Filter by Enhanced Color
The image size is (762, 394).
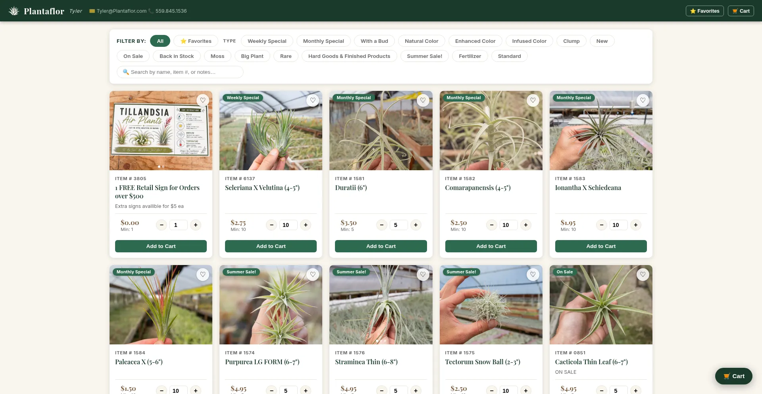point(475,41)
